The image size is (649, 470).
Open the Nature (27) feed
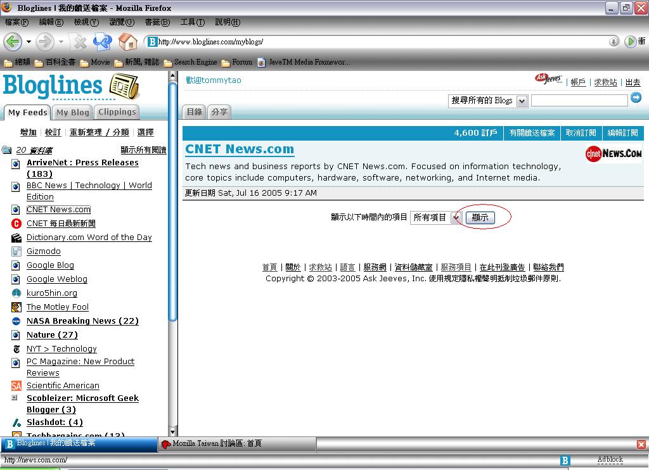pos(52,334)
